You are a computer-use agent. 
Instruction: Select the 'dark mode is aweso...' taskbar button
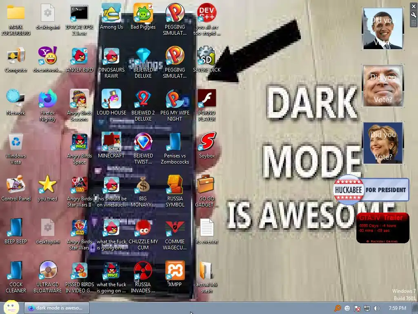tap(57, 308)
